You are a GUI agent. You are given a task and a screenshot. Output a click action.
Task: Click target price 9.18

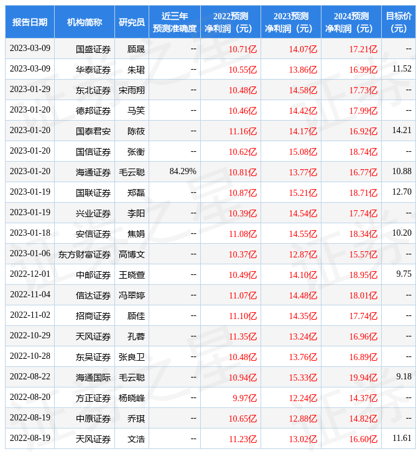click(x=404, y=377)
